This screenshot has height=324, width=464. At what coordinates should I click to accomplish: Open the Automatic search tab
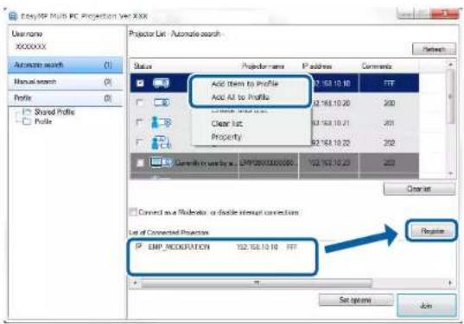[x=65, y=65]
